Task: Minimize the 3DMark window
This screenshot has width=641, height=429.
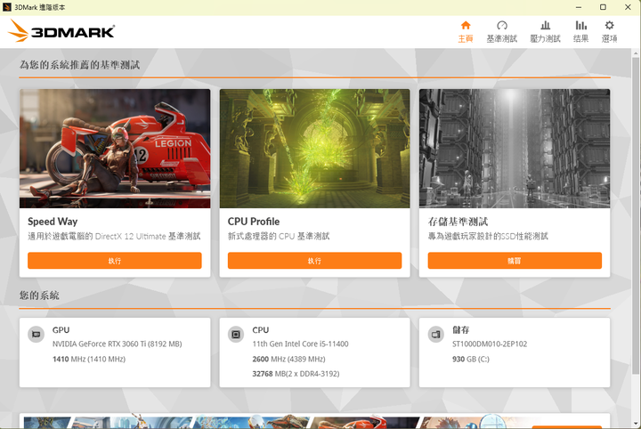Action: point(579,7)
